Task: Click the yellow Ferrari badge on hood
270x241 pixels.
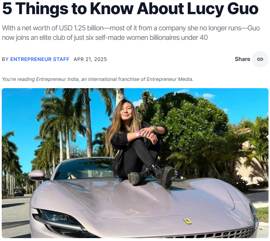Action: tap(188, 221)
